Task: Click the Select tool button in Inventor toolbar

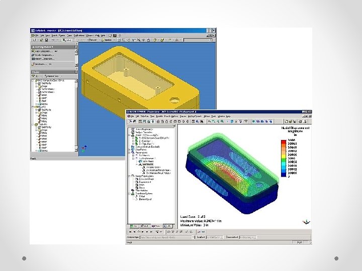Action: 67,40
